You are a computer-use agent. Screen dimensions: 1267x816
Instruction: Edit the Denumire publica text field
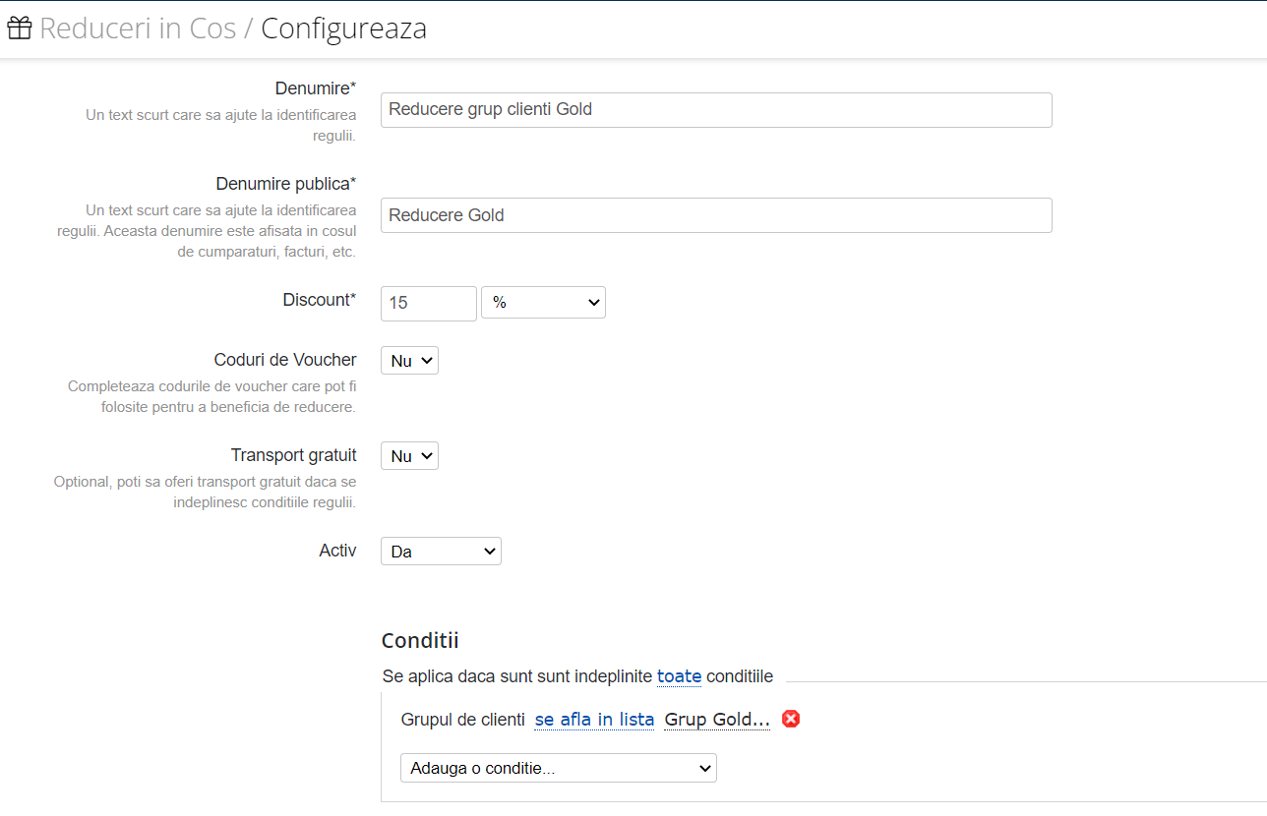point(716,215)
